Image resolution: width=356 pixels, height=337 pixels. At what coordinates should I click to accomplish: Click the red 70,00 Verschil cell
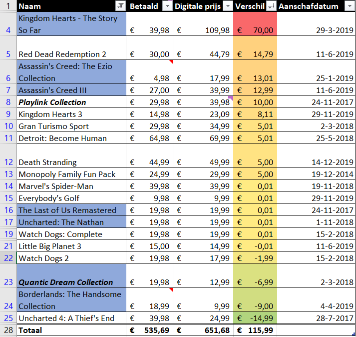pyautogui.click(x=255, y=24)
